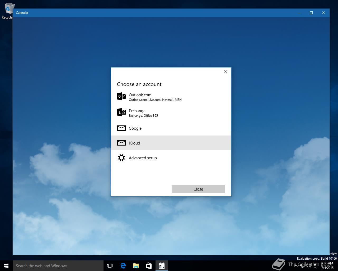This screenshot has height=271, width=338.
Task: Close the Calendar window
Action: [x=323, y=13]
